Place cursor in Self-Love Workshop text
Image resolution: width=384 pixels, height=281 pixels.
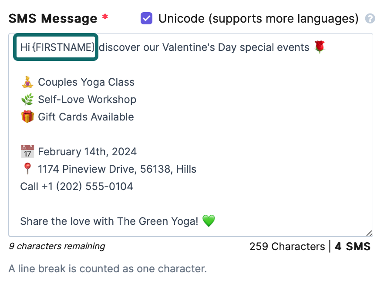[87, 99]
